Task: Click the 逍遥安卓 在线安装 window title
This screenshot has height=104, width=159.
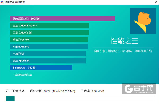Action: 15,2
